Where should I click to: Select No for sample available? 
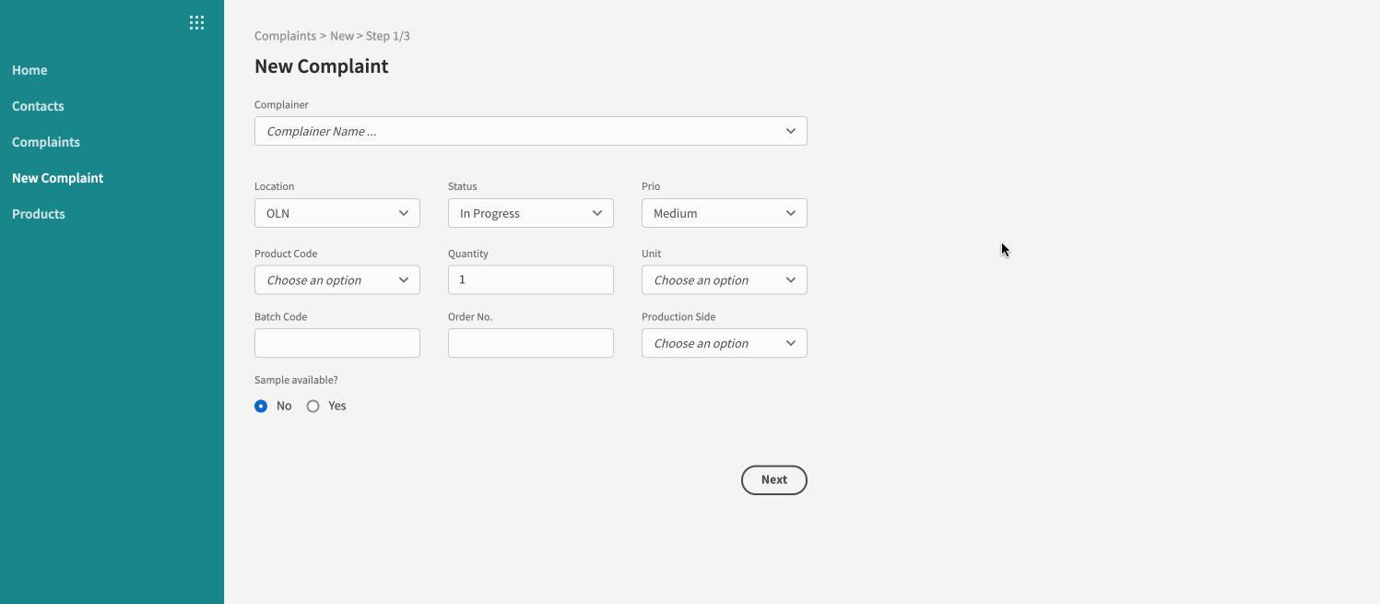point(261,406)
